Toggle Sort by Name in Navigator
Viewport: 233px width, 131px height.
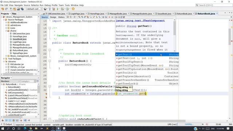pyautogui.click(x=25, y=120)
